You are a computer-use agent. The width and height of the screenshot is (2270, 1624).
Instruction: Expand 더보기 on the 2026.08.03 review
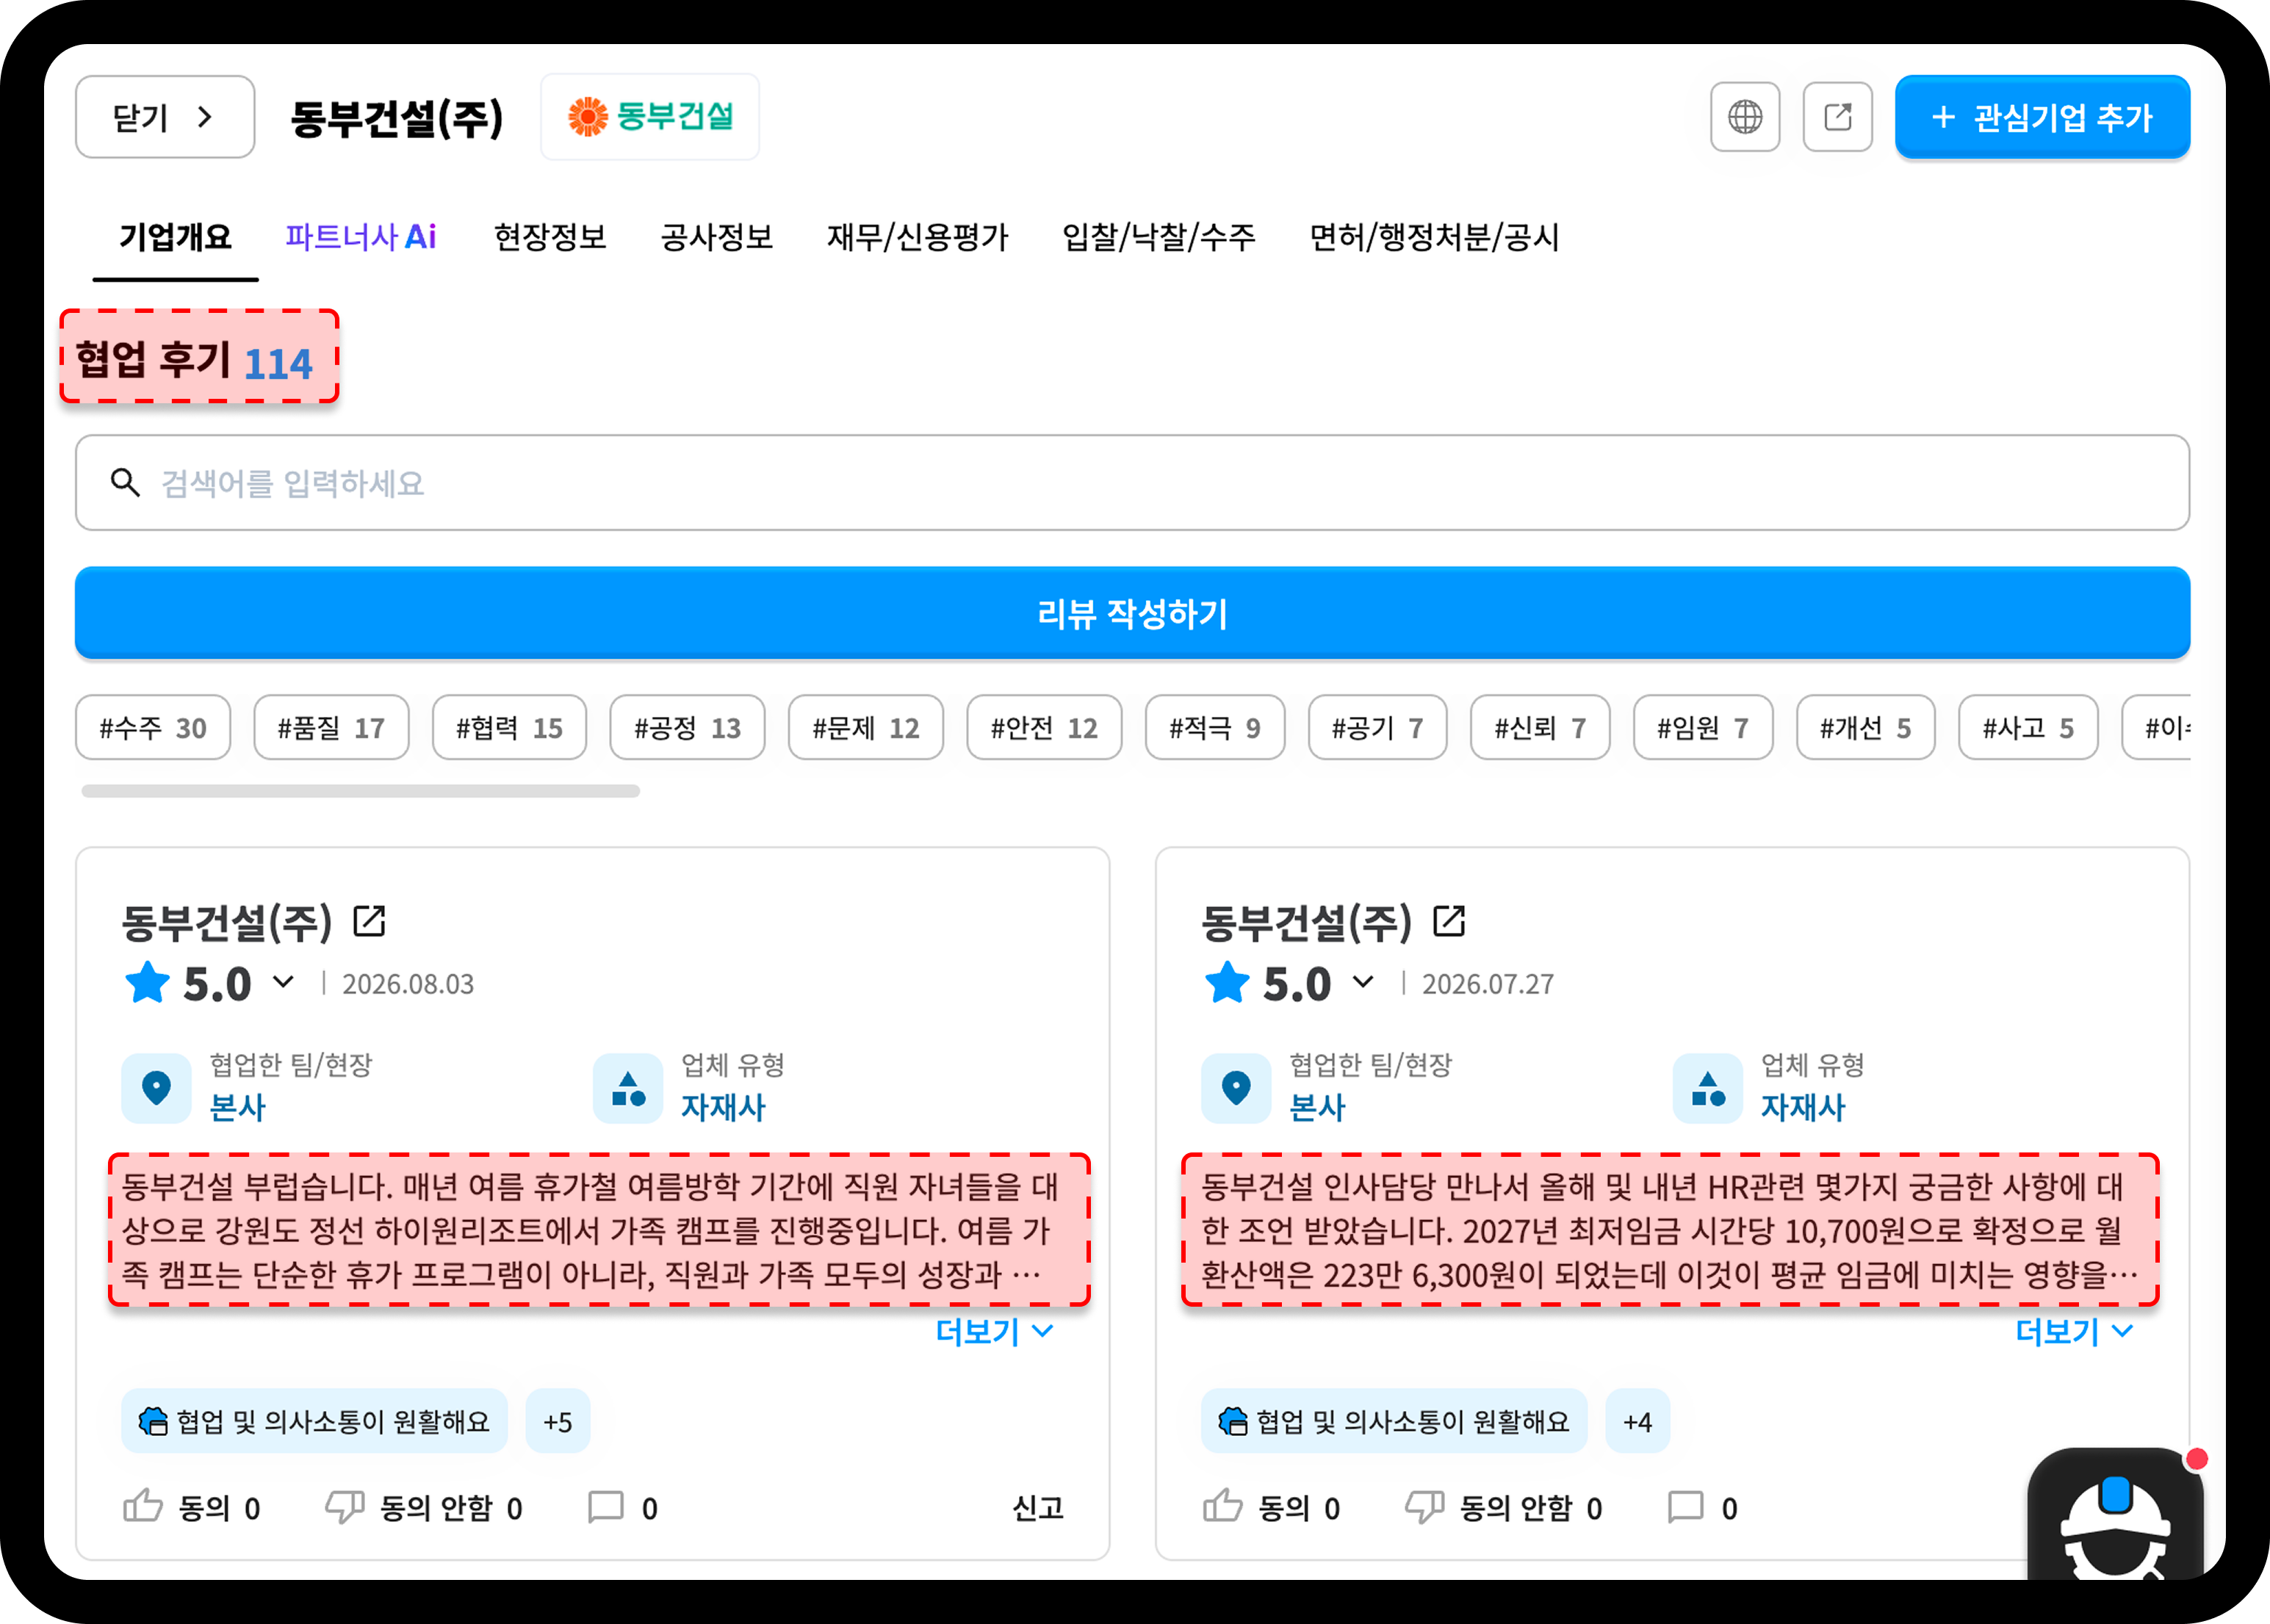994,1331
